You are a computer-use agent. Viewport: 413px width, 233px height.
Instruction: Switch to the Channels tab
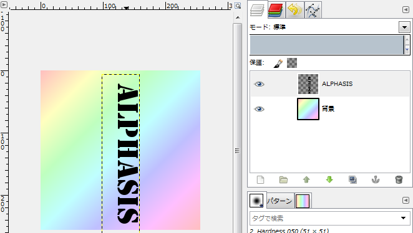[x=276, y=10]
